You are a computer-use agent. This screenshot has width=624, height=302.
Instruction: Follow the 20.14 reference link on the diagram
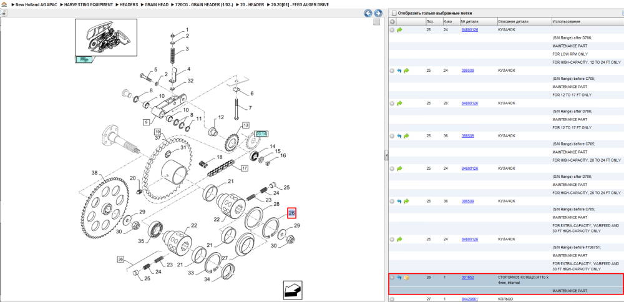point(261,134)
